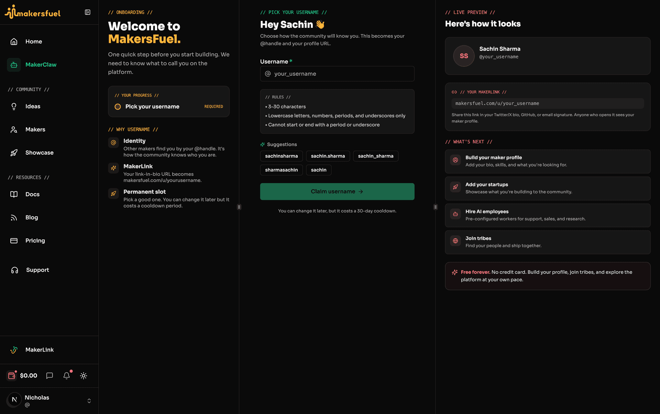Click the Join tribes globe icon

point(455,241)
